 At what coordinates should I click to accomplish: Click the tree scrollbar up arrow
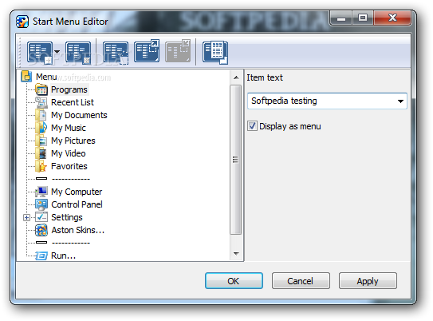[236, 77]
